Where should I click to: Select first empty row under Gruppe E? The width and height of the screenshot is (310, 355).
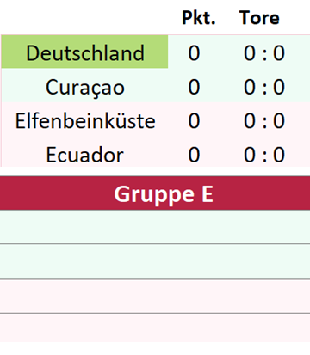(155, 227)
